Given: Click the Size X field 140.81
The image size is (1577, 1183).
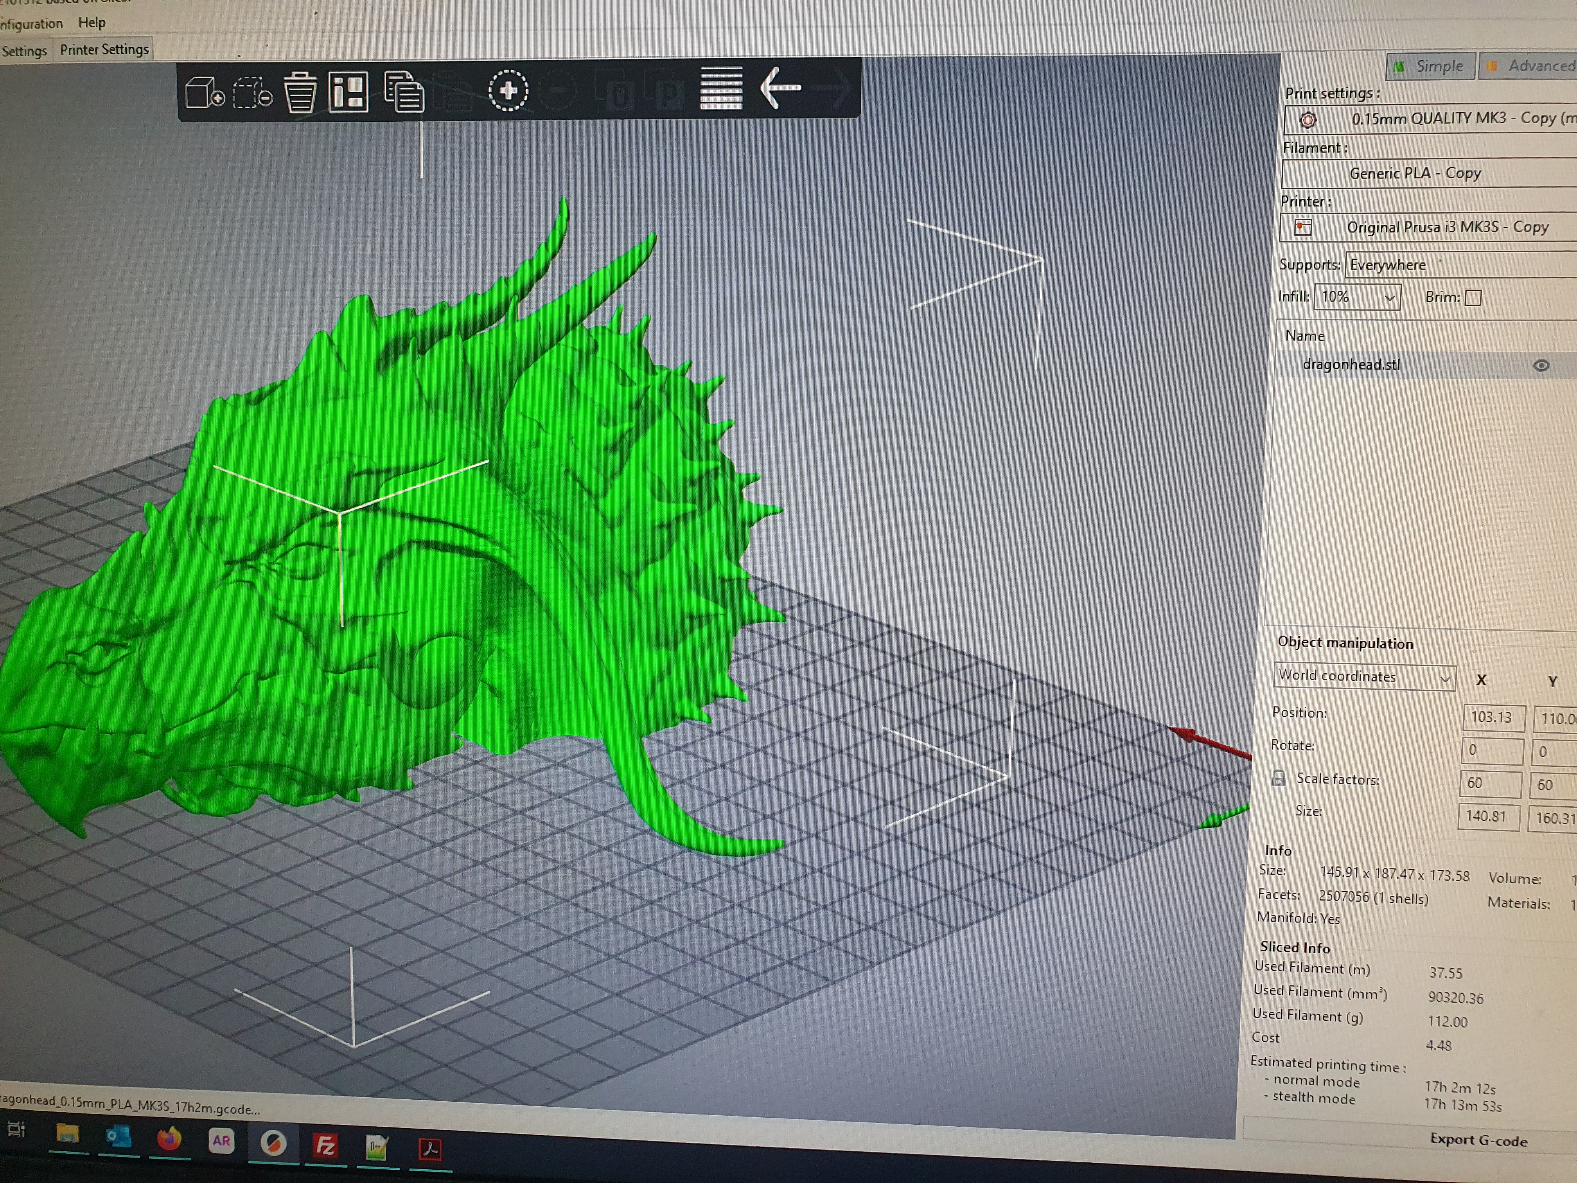Looking at the screenshot, I should point(1489,816).
